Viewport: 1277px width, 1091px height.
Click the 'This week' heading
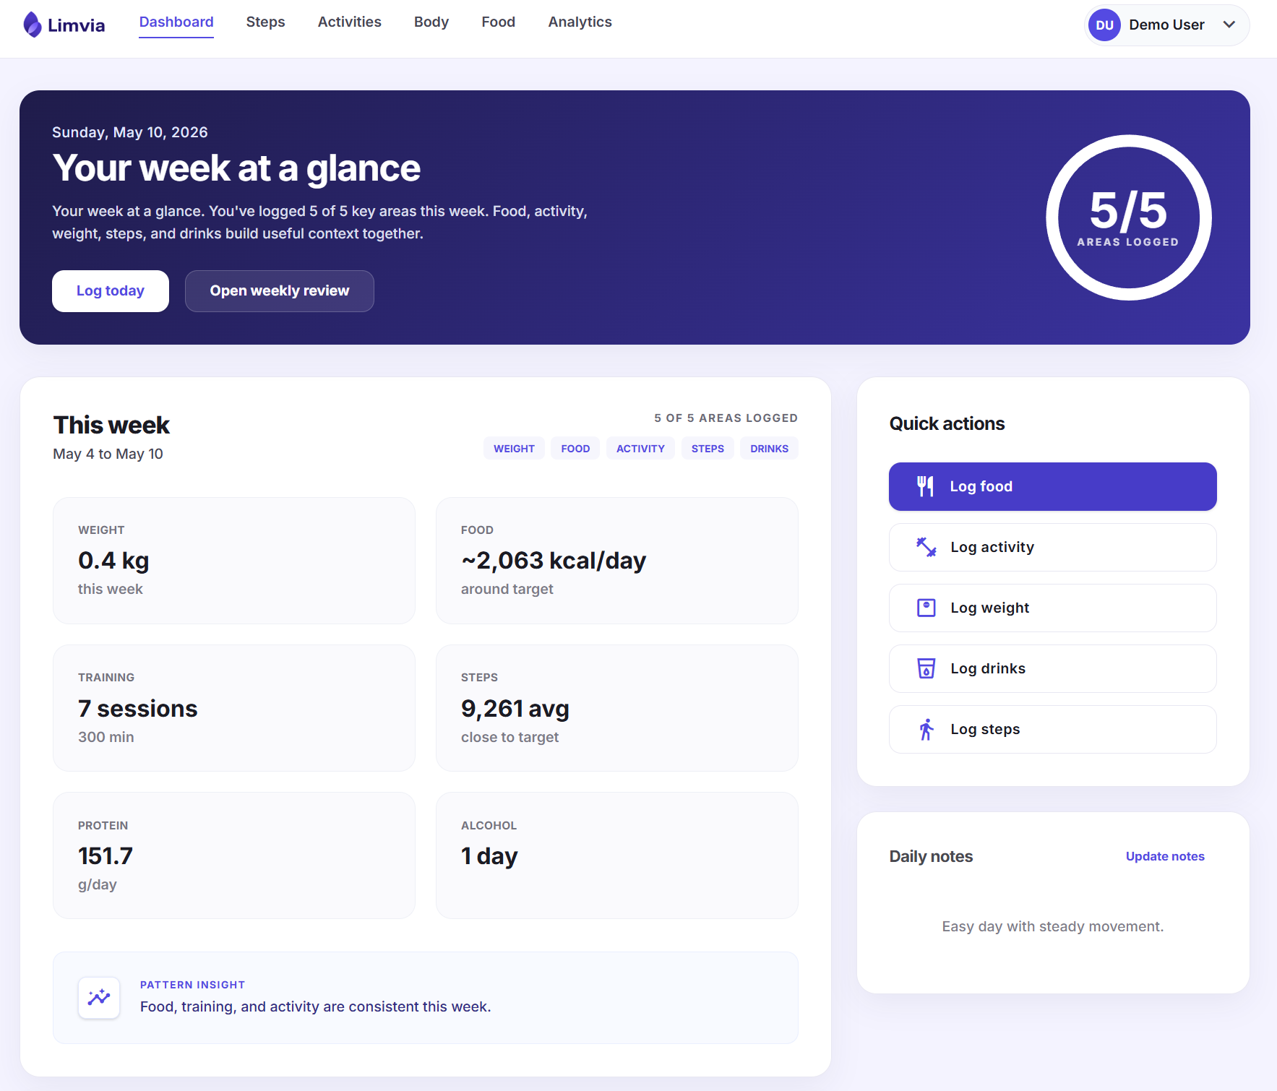coord(111,425)
